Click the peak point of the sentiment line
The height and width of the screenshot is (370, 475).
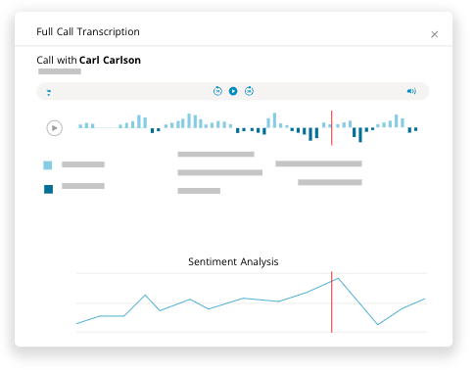[x=338, y=278]
